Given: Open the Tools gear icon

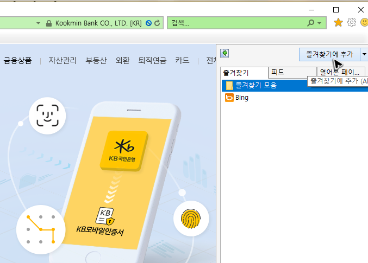Looking at the screenshot, I should 352,22.
